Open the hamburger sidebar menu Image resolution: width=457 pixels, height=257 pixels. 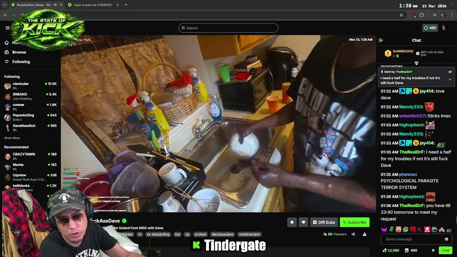(x=7, y=28)
